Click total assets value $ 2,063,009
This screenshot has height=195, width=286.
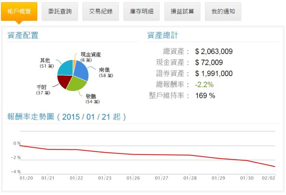[214, 51]
